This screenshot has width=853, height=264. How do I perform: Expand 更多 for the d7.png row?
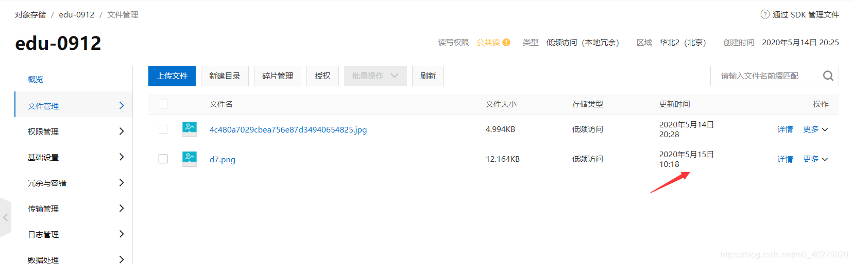[x=815, y=159]
